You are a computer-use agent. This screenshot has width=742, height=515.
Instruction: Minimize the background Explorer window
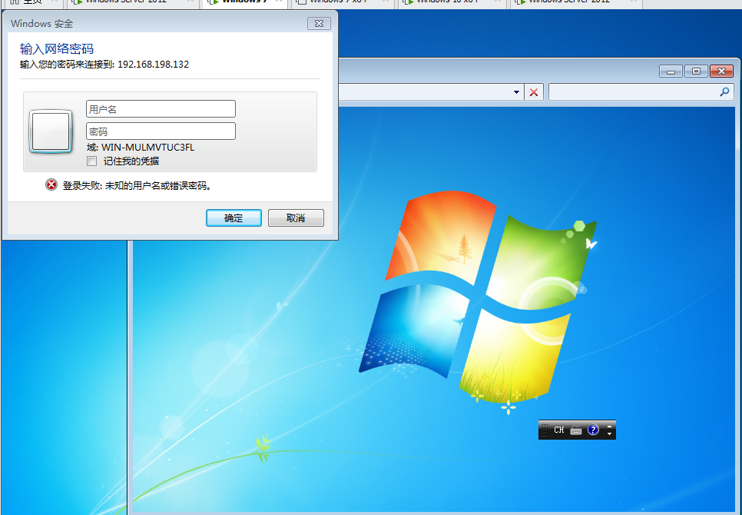pyautogui.click(x=671, y=71)
